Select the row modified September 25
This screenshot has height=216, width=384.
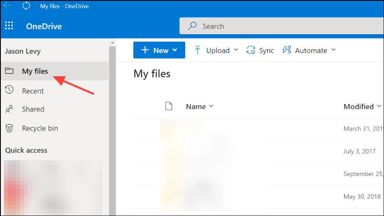[x=258, y=174]
